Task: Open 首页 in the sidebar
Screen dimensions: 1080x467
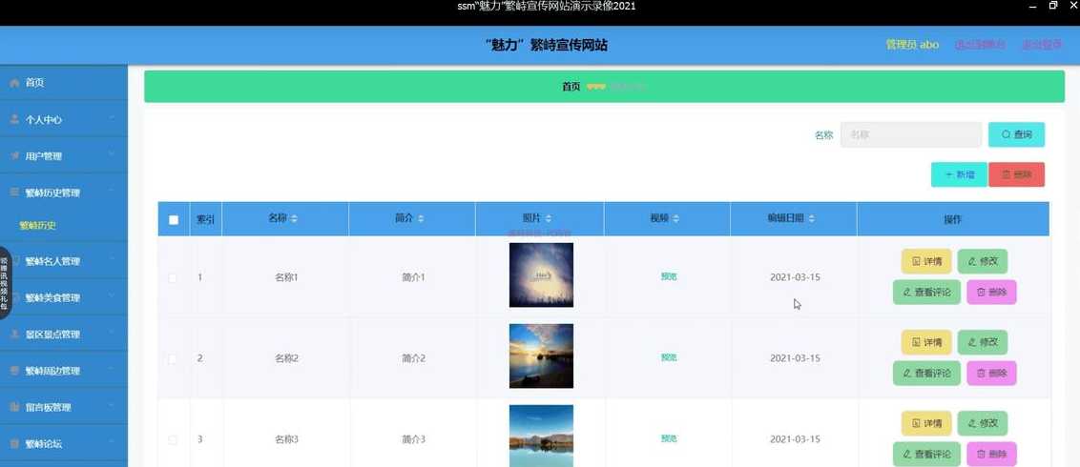Action: click(63, 83)
